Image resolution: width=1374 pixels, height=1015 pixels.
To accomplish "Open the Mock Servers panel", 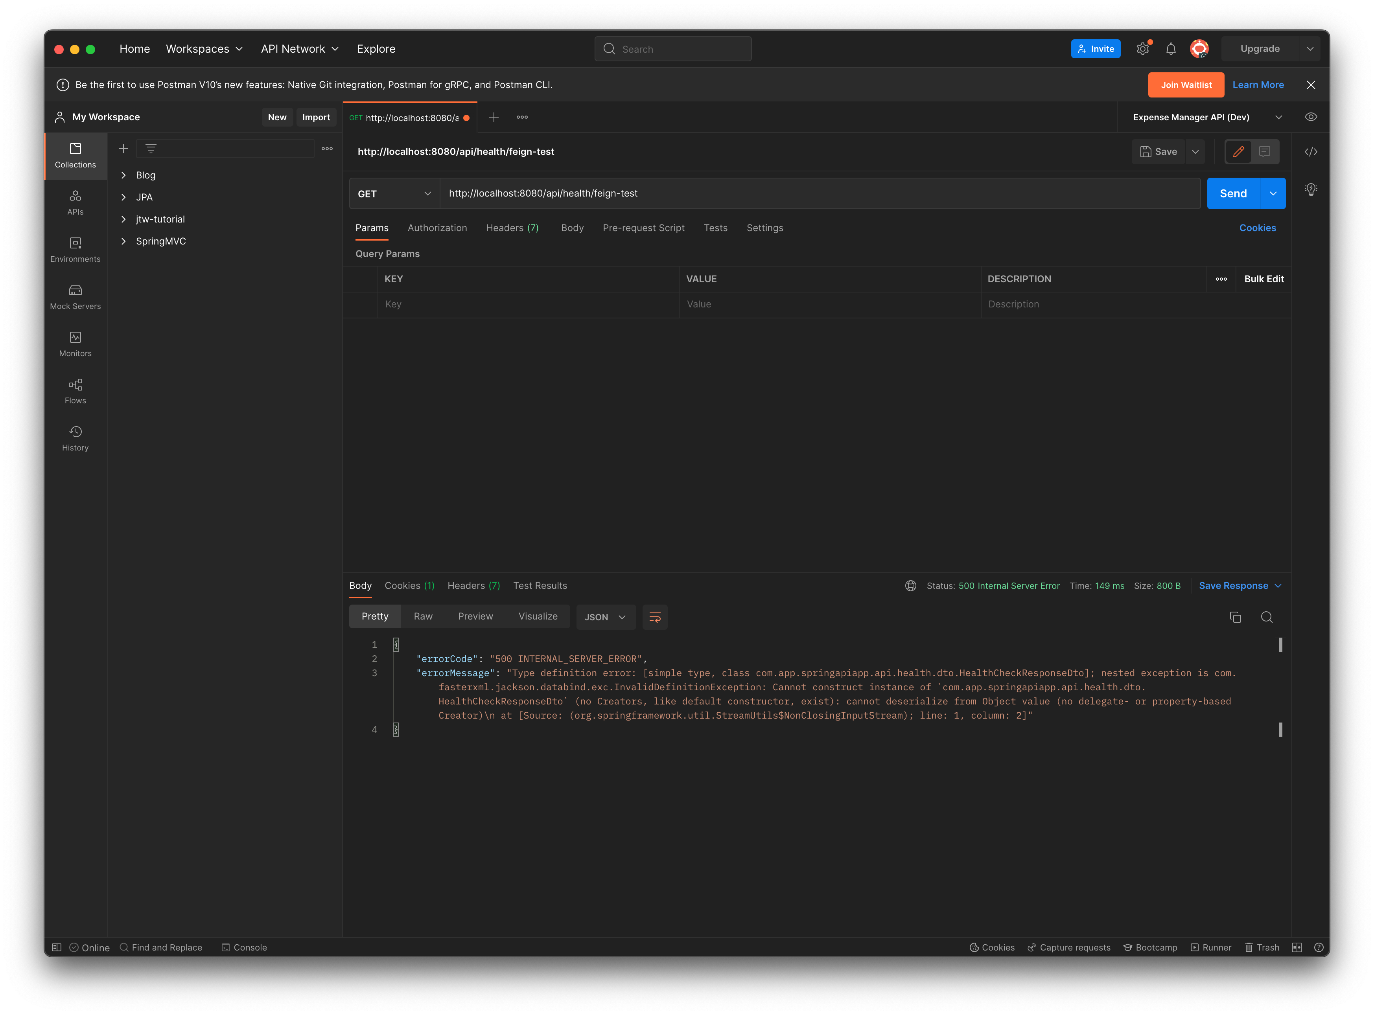I will click(75, 297).
